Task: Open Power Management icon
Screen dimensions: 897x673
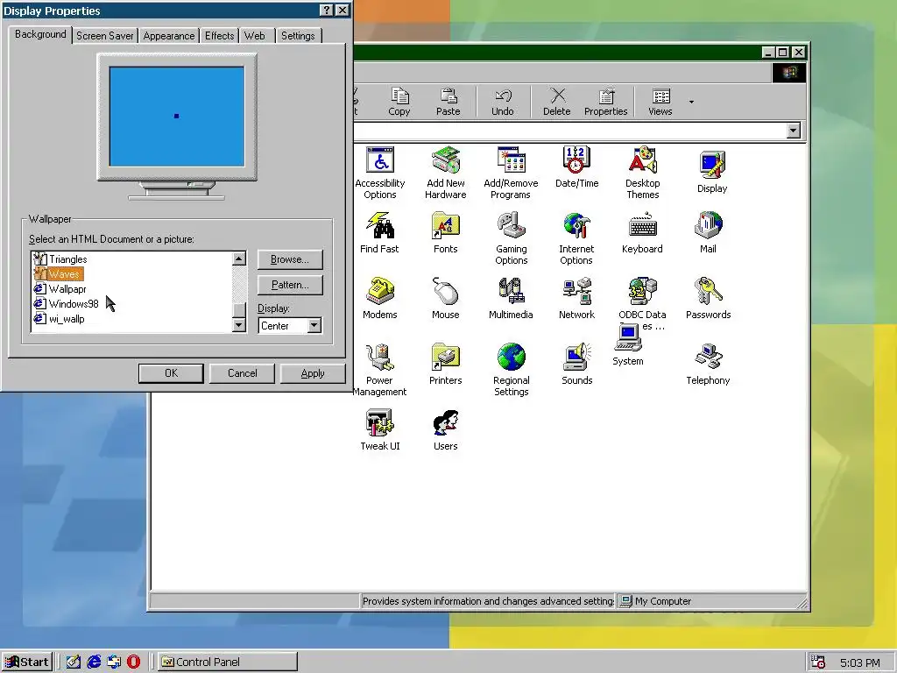Action: pos(379,370)
